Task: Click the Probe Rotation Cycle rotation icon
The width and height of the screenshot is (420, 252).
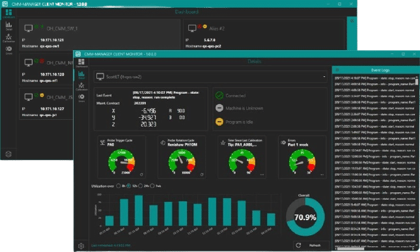Action: [x=163, y=143]
